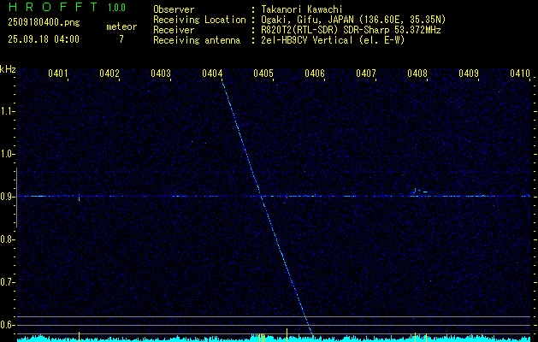Viewport: 538px width, 342px height.
Task: Click the 0404 time axis marker
Action: [x=212, y=73]
